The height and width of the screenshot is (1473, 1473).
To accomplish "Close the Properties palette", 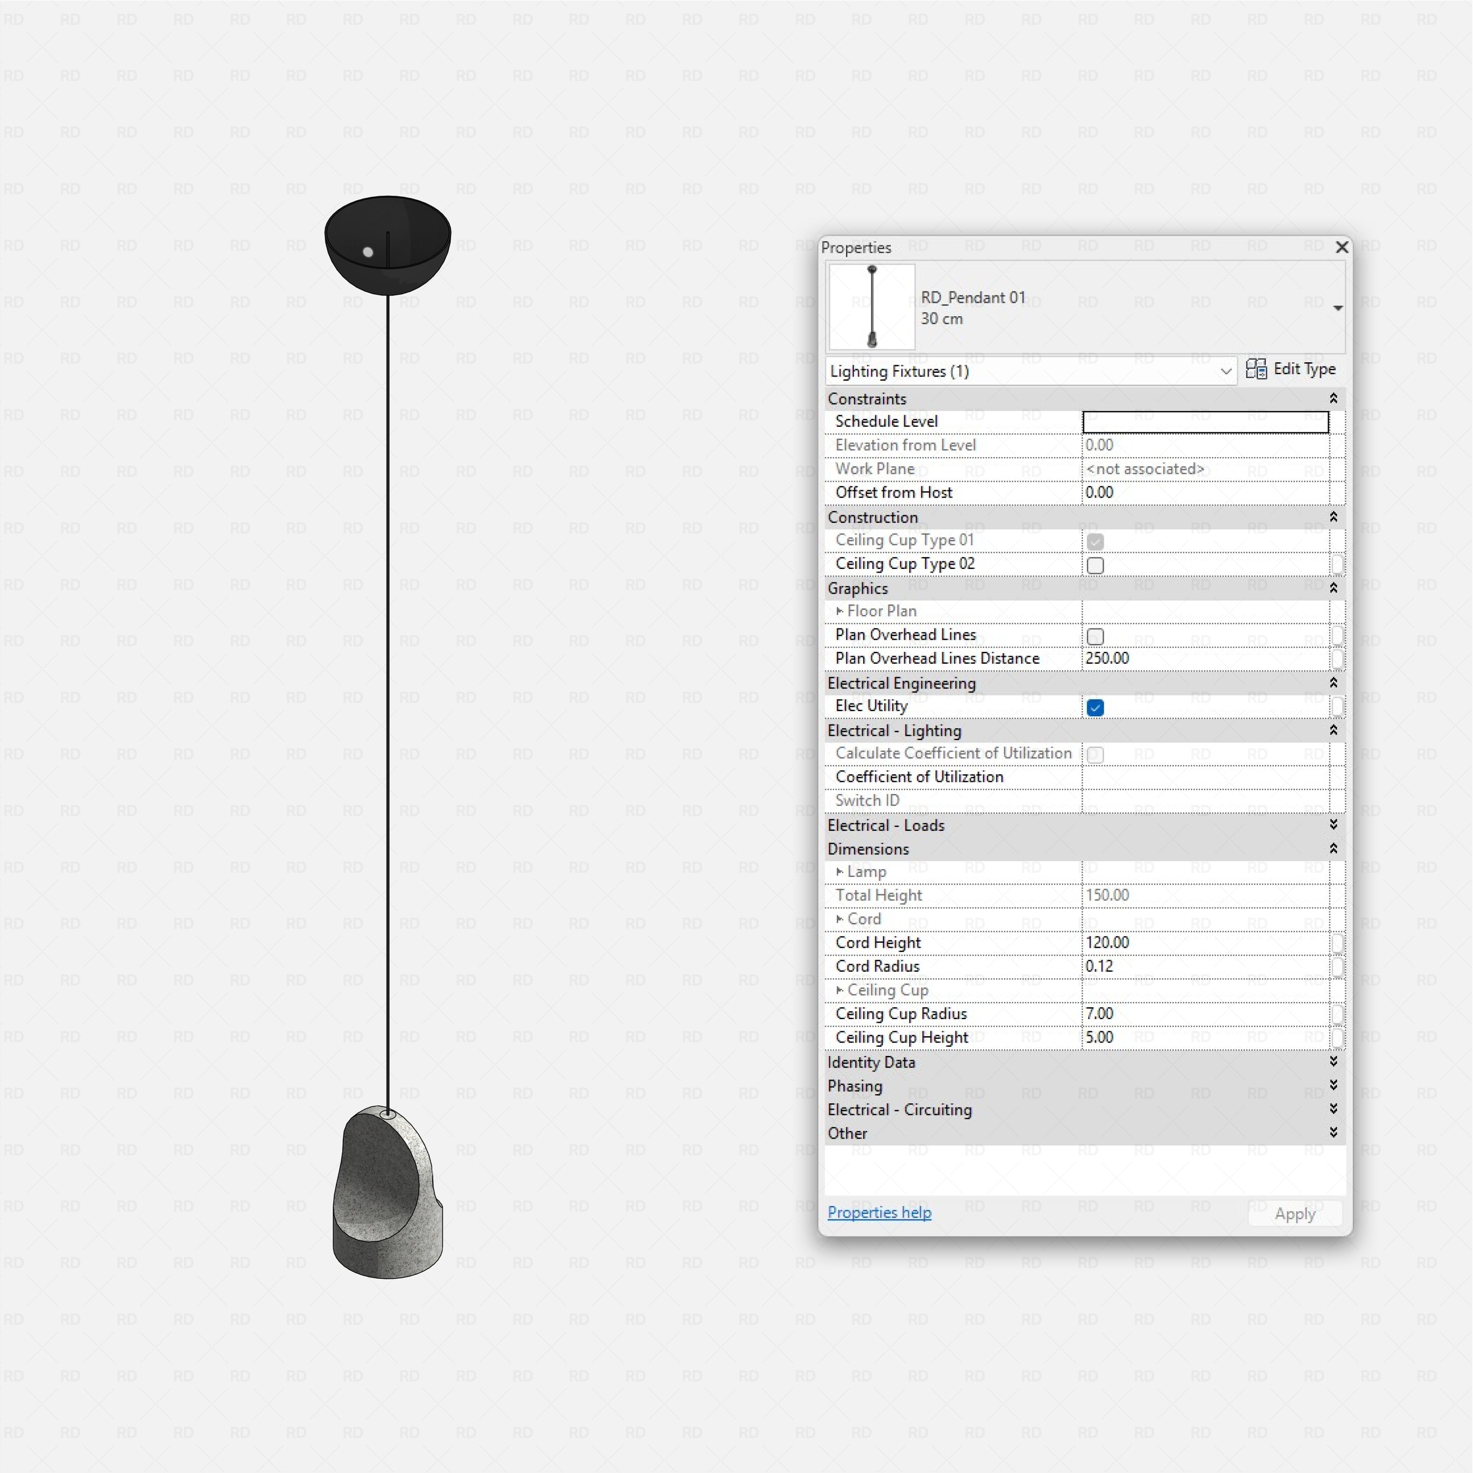I will pos(1342,247).
